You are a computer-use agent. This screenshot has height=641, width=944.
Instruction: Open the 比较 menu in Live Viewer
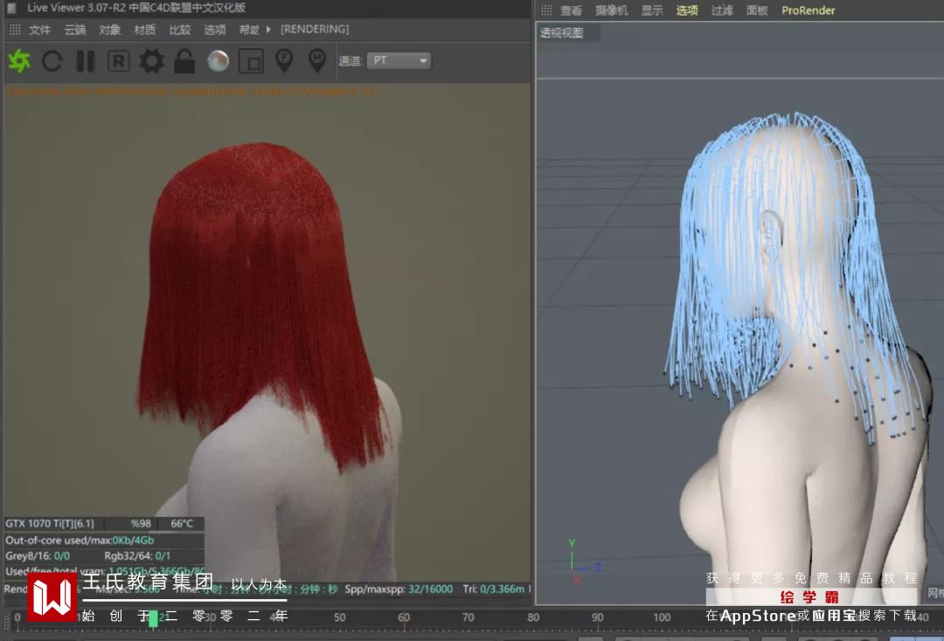(180, 30)
